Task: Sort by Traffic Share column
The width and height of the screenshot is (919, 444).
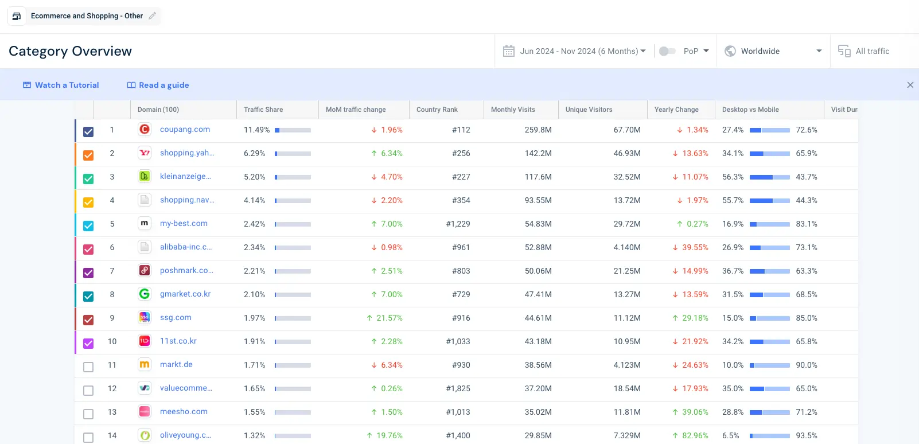Action: coord(263,110)
